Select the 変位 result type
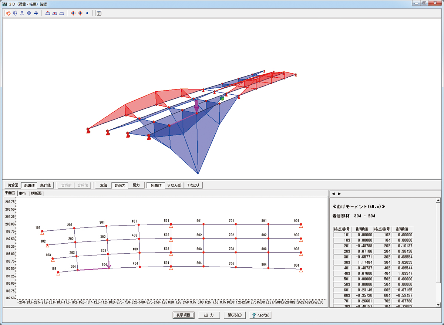 [104, 185]
